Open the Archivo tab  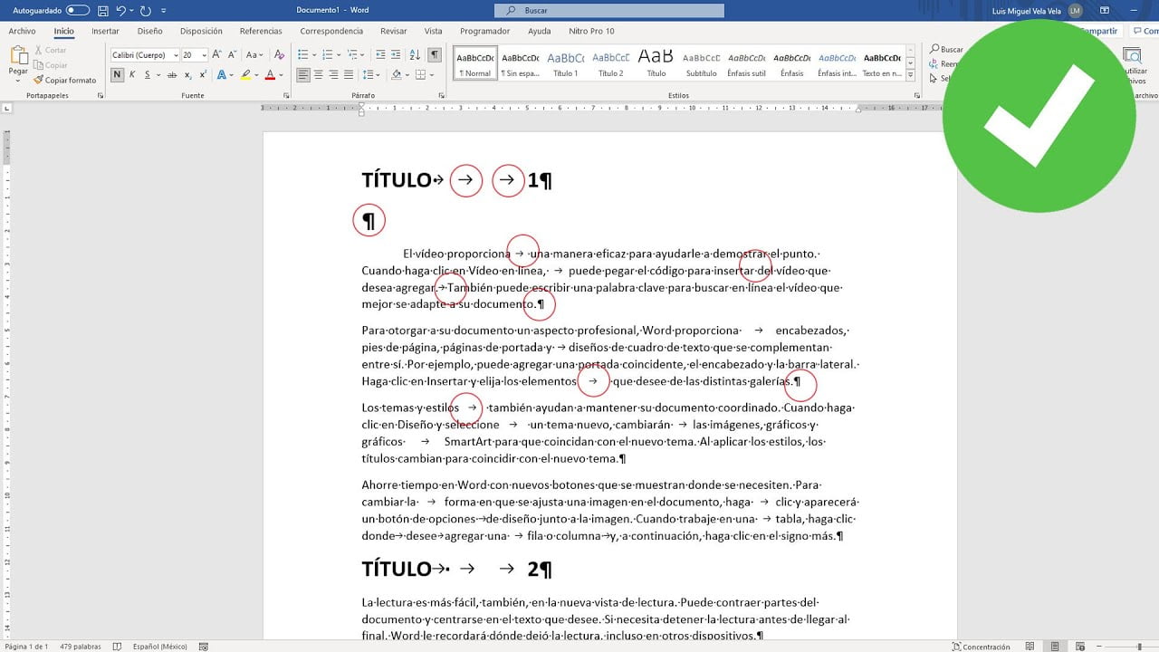tap(22, 31)
